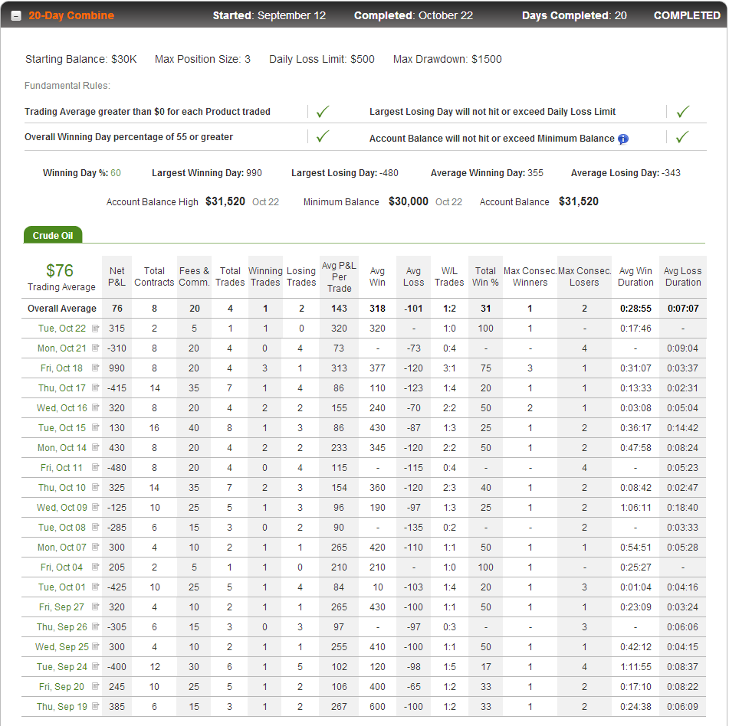Image resolution: width=729 pixels, height=726 pixels.
Task: Click the $76 Trading Average value
Action: pos(60,270)
